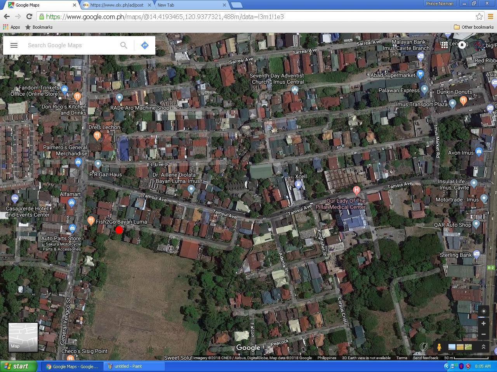Viewport: 497px width, 372px height.
Task: Click the Imus Transport Plaza pin
Action: pos(452,103)
